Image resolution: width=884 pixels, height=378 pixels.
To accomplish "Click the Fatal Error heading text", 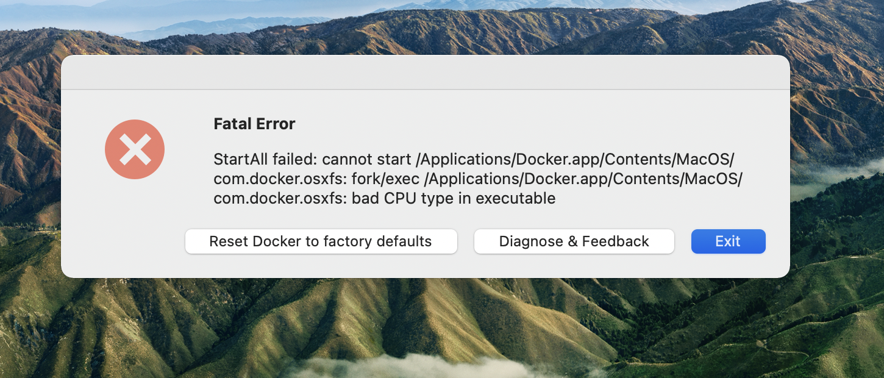I will pos(254,124).
